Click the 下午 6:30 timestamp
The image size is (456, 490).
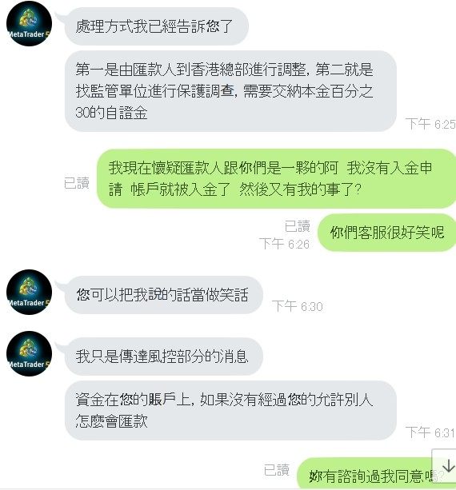298,306
